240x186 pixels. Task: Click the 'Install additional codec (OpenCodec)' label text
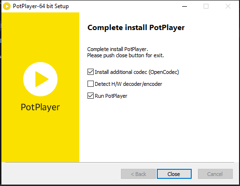tap(137, 72)
